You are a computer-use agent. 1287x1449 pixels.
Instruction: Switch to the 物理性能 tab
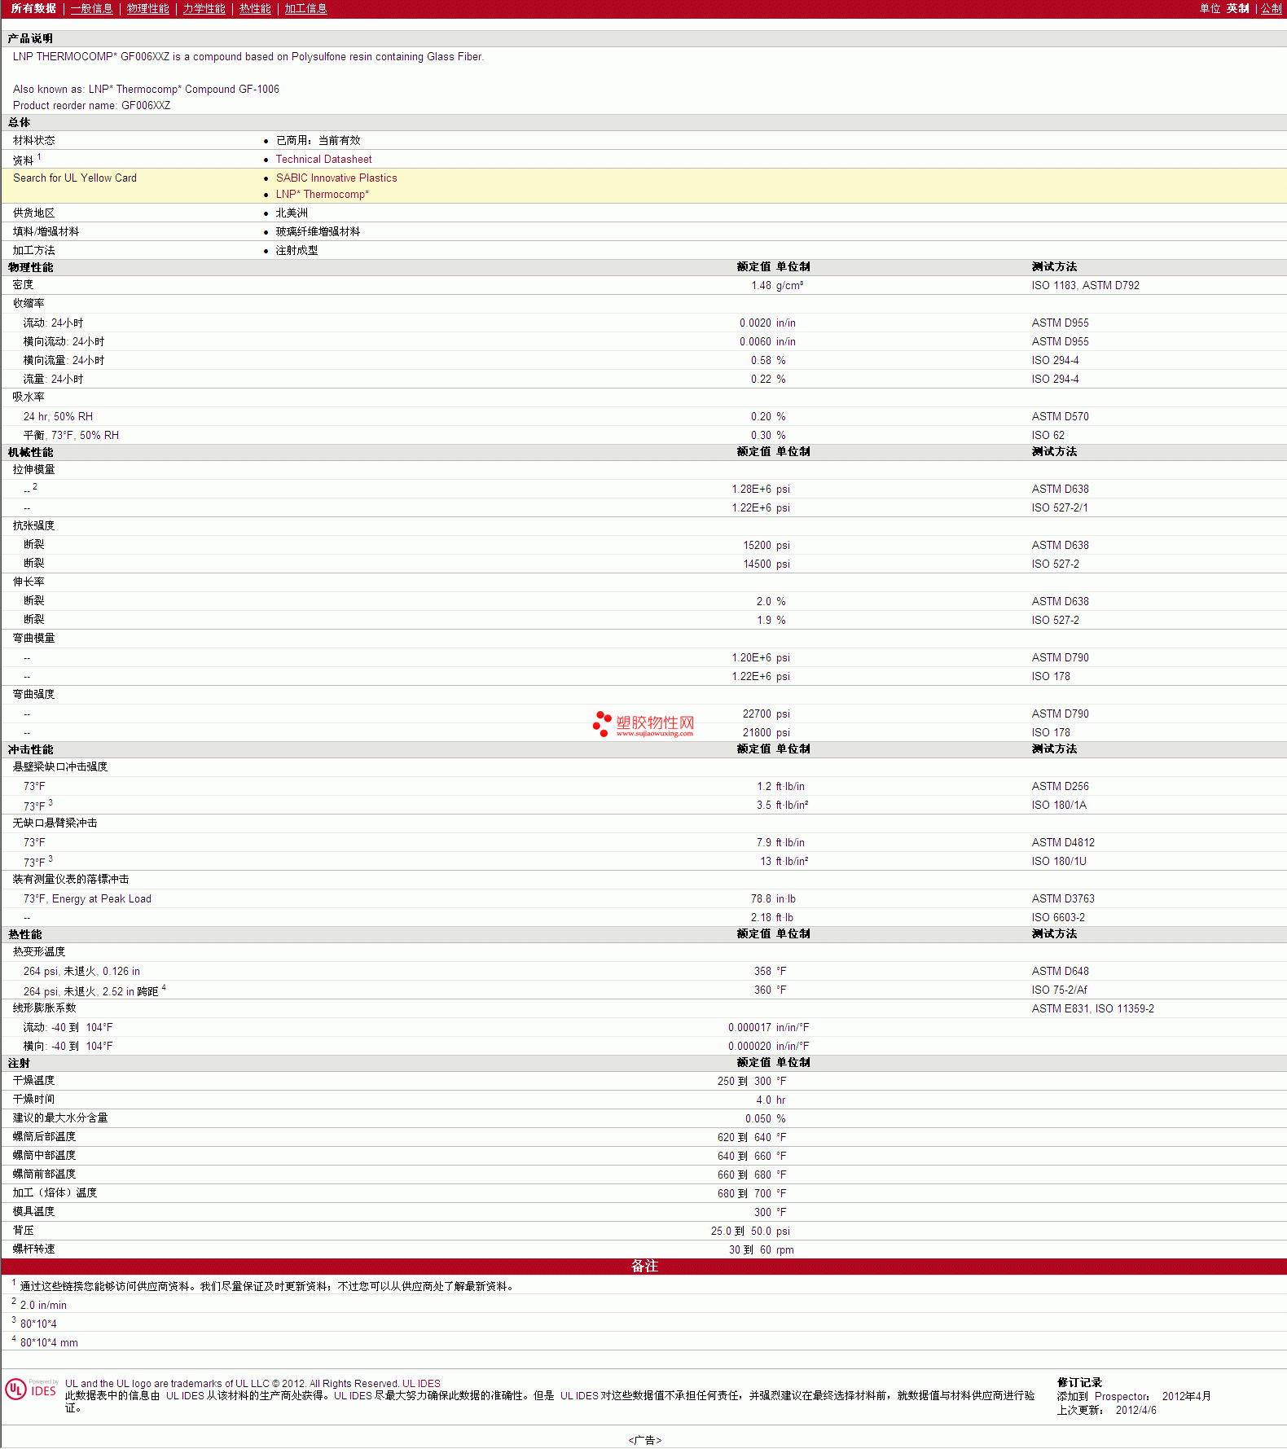point(147,8)
